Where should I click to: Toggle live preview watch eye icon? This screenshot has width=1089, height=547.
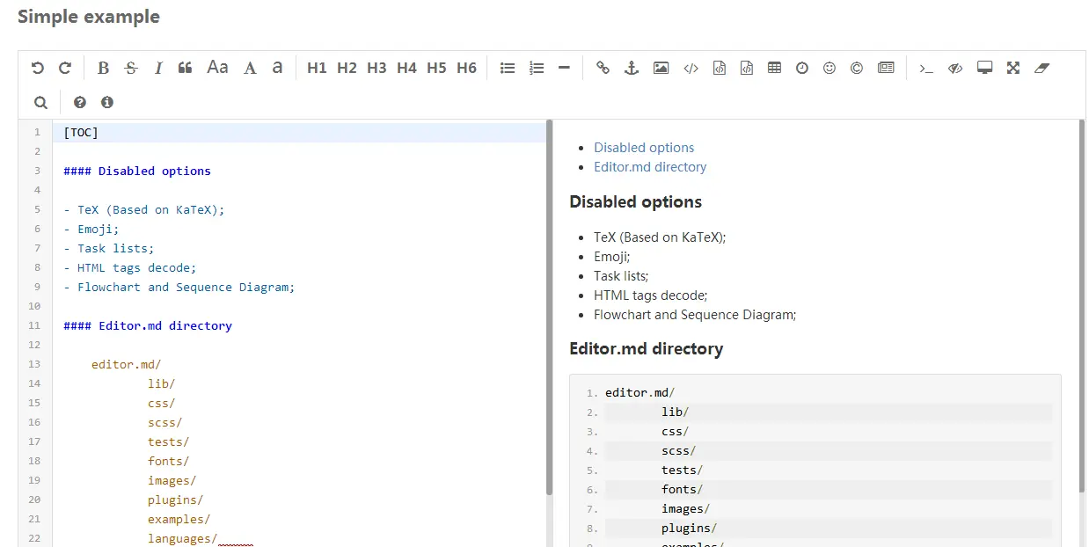[955, 68]
